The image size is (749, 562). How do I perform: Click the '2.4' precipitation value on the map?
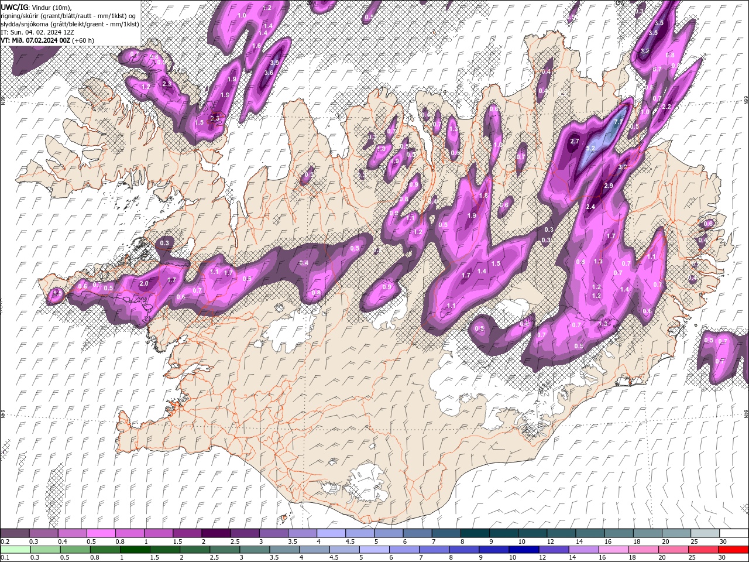click(x=590, y=207)
